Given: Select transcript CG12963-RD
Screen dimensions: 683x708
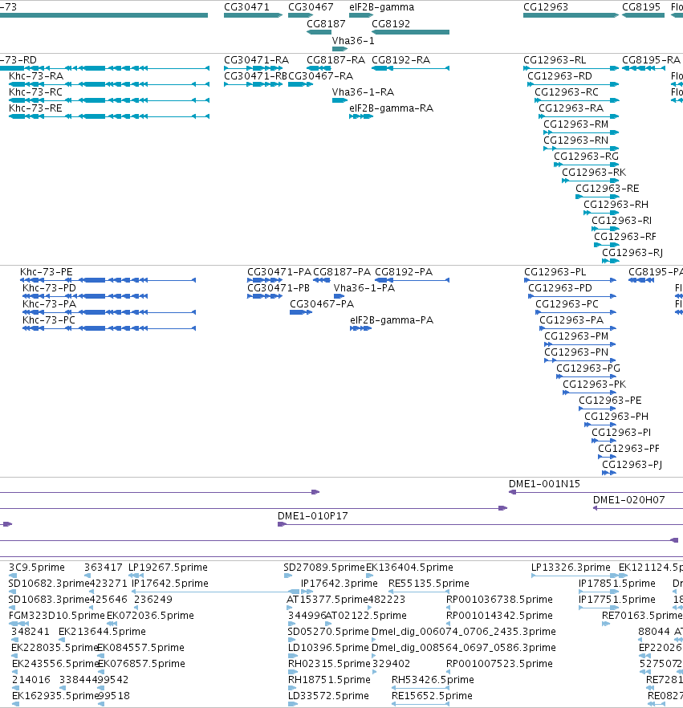Looking at the screenshot, I should 559,75.
